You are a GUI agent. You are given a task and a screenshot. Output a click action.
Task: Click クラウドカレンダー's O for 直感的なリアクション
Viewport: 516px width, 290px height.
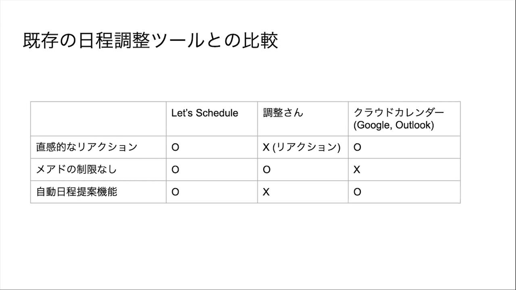(x=357, y=147)
